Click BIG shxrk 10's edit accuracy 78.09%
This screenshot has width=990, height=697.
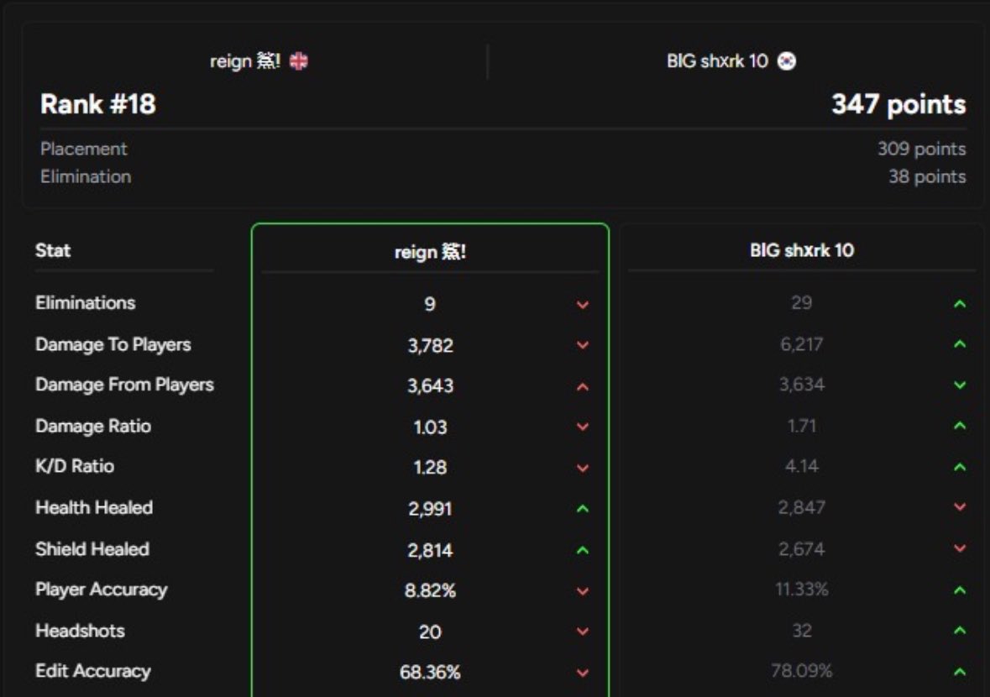click(x=802, y=670)
